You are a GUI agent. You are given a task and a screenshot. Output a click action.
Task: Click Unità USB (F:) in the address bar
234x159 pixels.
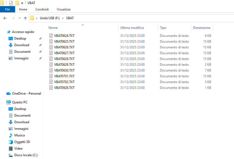(x=50, y=18)
